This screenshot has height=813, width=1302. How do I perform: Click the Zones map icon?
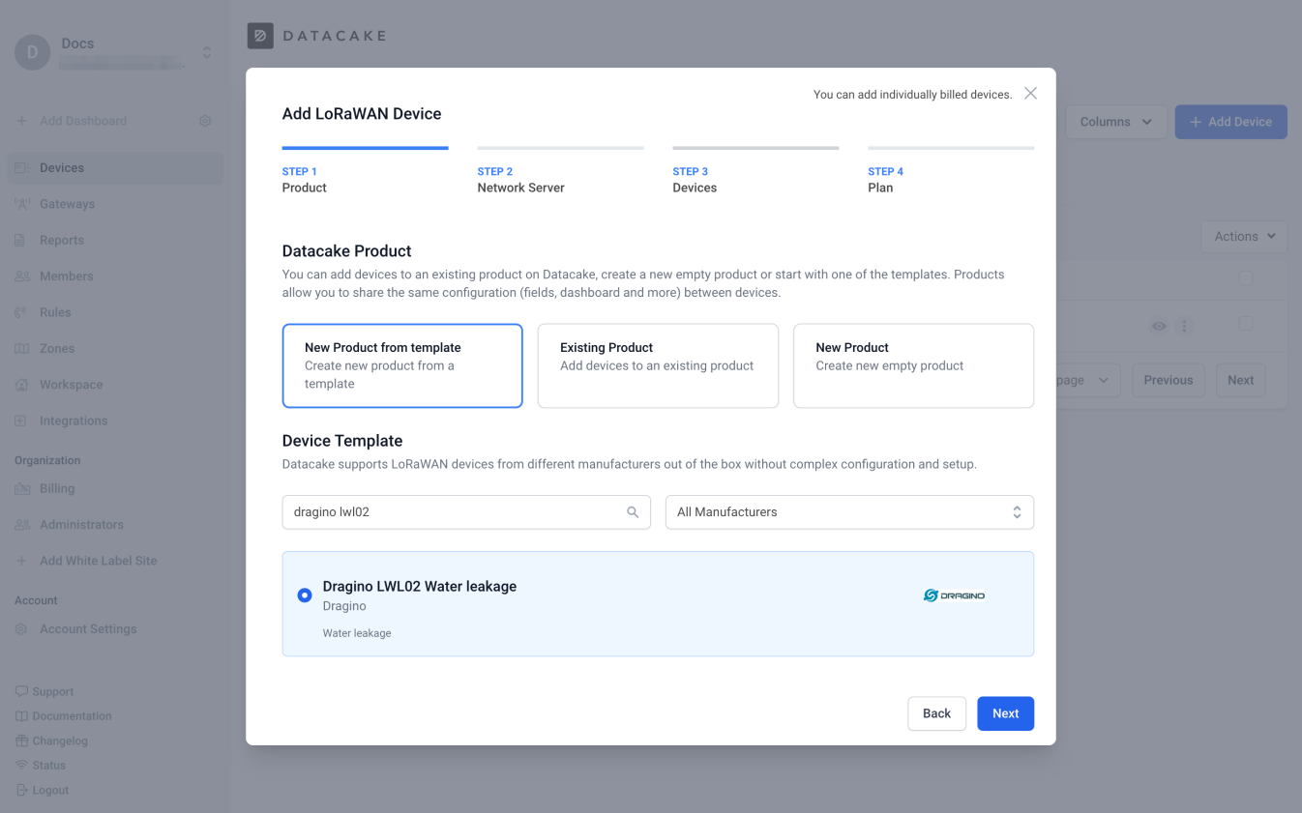click(22, 349)
